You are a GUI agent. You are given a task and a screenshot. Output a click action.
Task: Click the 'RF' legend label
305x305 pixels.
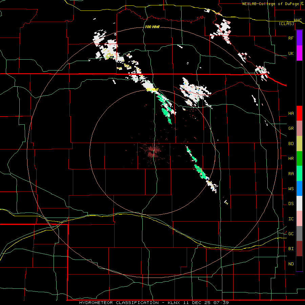tap(291, 38)
